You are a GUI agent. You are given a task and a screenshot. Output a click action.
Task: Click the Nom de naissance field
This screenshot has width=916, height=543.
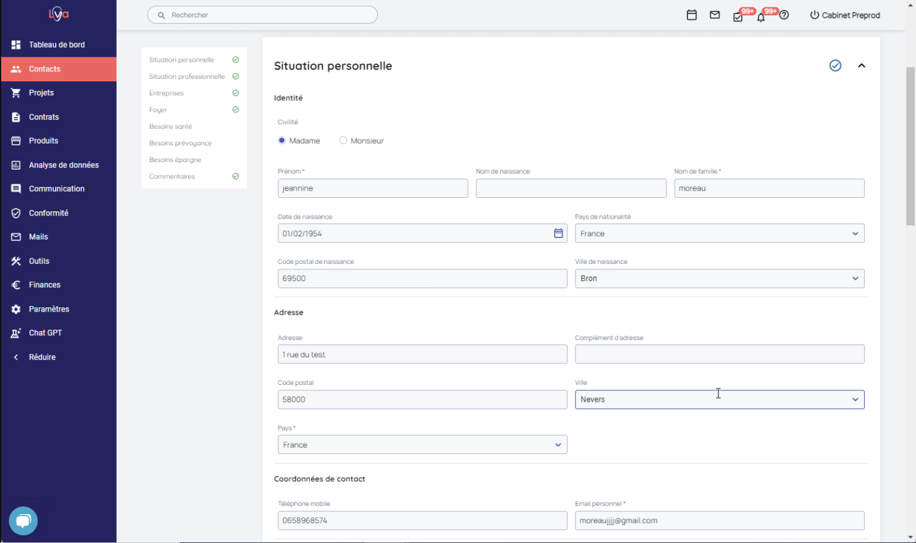click(x=571, y=188)
